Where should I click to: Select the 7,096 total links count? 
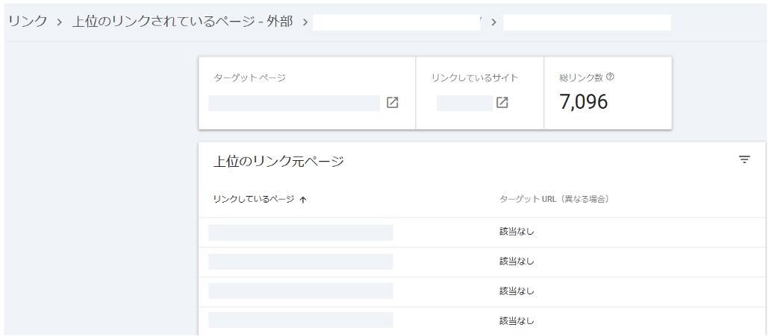click(x=583, y=102)
